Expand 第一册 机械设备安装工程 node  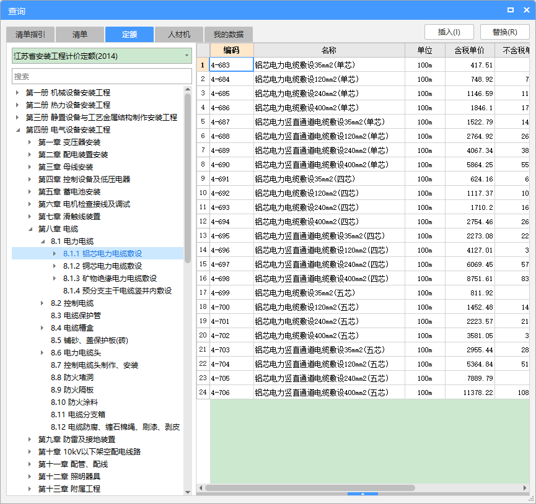coord(17,93)
